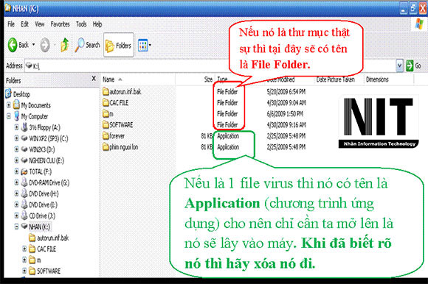Screen dimensions: 428x284
Task: Expand the TOTAL (F:) node
Action: (16, 171)
